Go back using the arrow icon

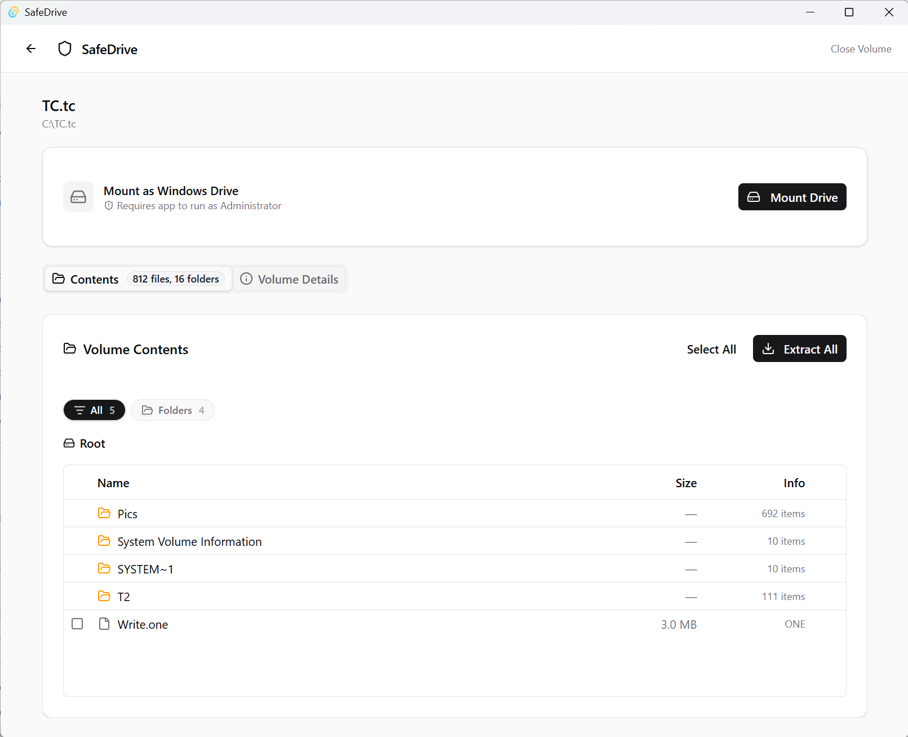click(x=31, y=49)
